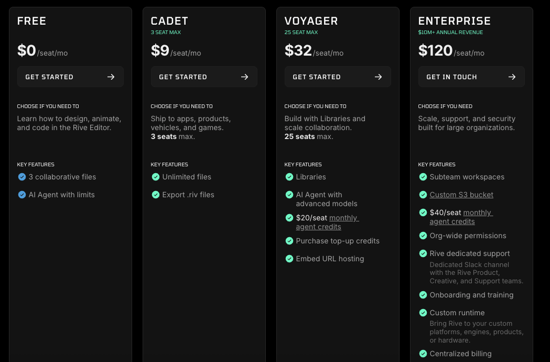Image resolution: width=550 pixels, height=362 pixels.
Task: Click checkmark icon beside Unlimited files
Action: pos(155,177)
